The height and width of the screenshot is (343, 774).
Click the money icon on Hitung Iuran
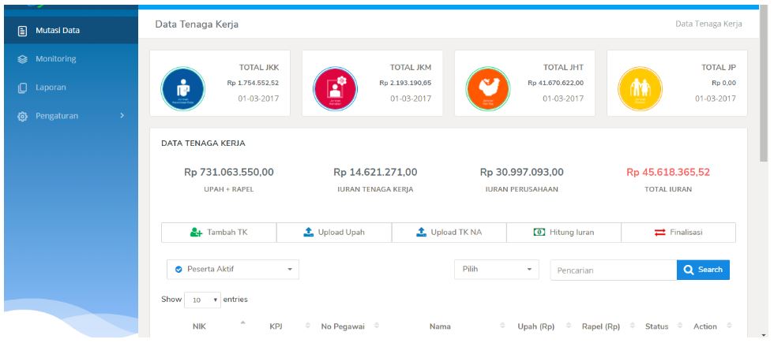539,232
